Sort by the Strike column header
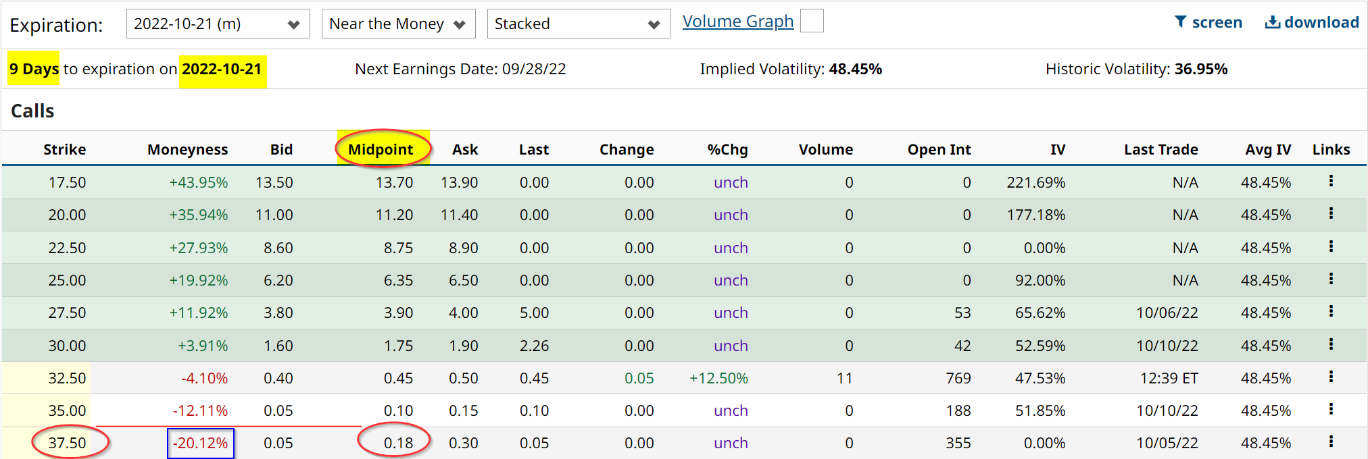The width and height of the screenshot is (1368, 459). [65, 149]
